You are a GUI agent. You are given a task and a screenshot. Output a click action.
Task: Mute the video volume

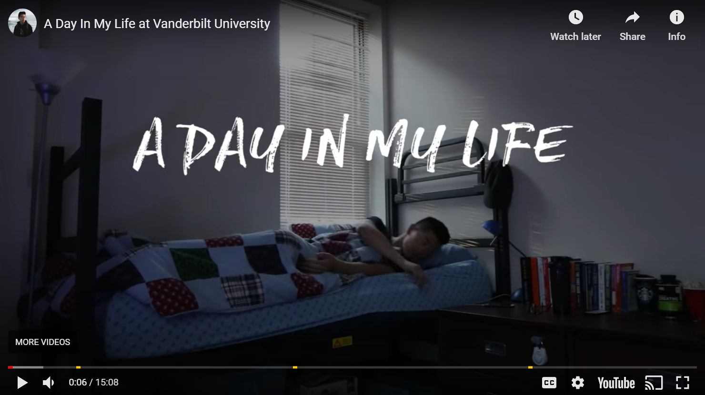click(x=48, y=382)
